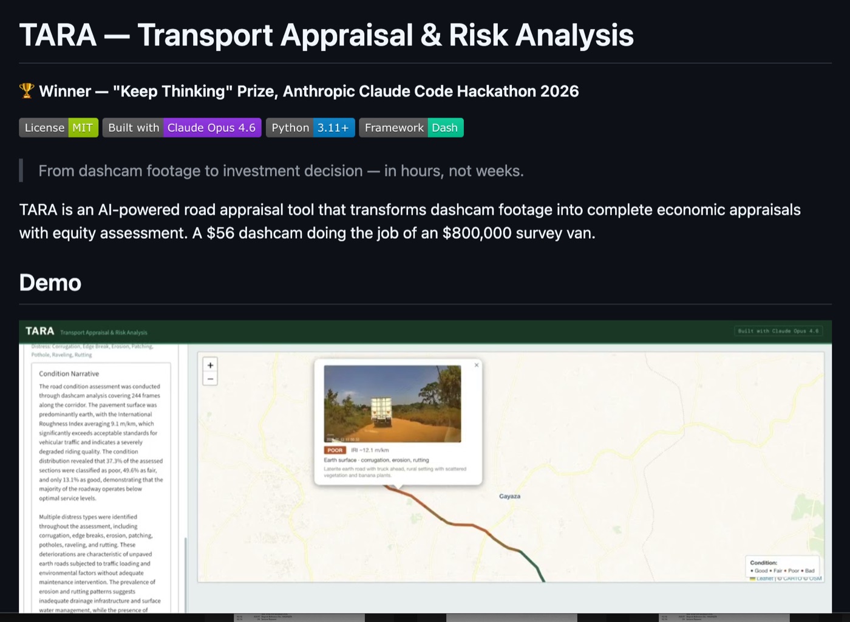The width and height of the screenshot is (850, 622).
Task: Click the left panel vertical scrollbar
Action: click(x=185, y=574)
